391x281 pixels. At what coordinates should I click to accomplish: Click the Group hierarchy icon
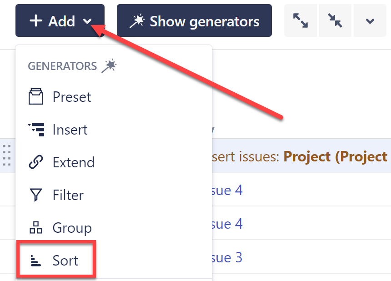pyautogui.click(x=36, y=228)
